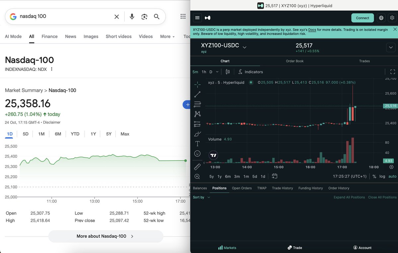Go to Trade in bottom navigation
Image resolution: width=398 pixels, height=253 pixels.
click(295, 248)
